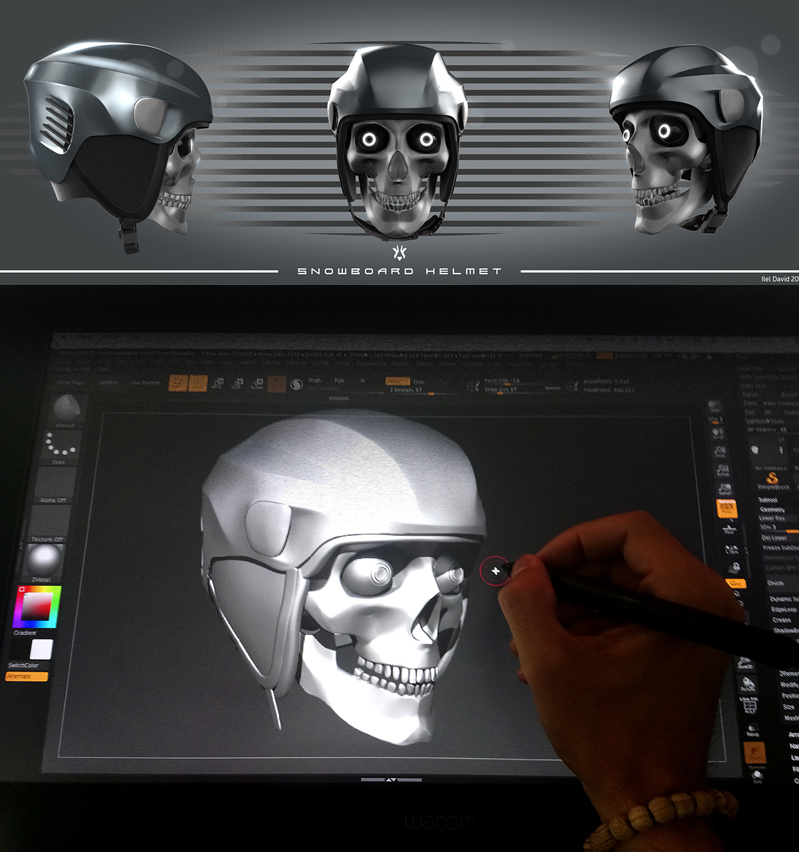Toggle Live Boolean mode

(145, 383)
